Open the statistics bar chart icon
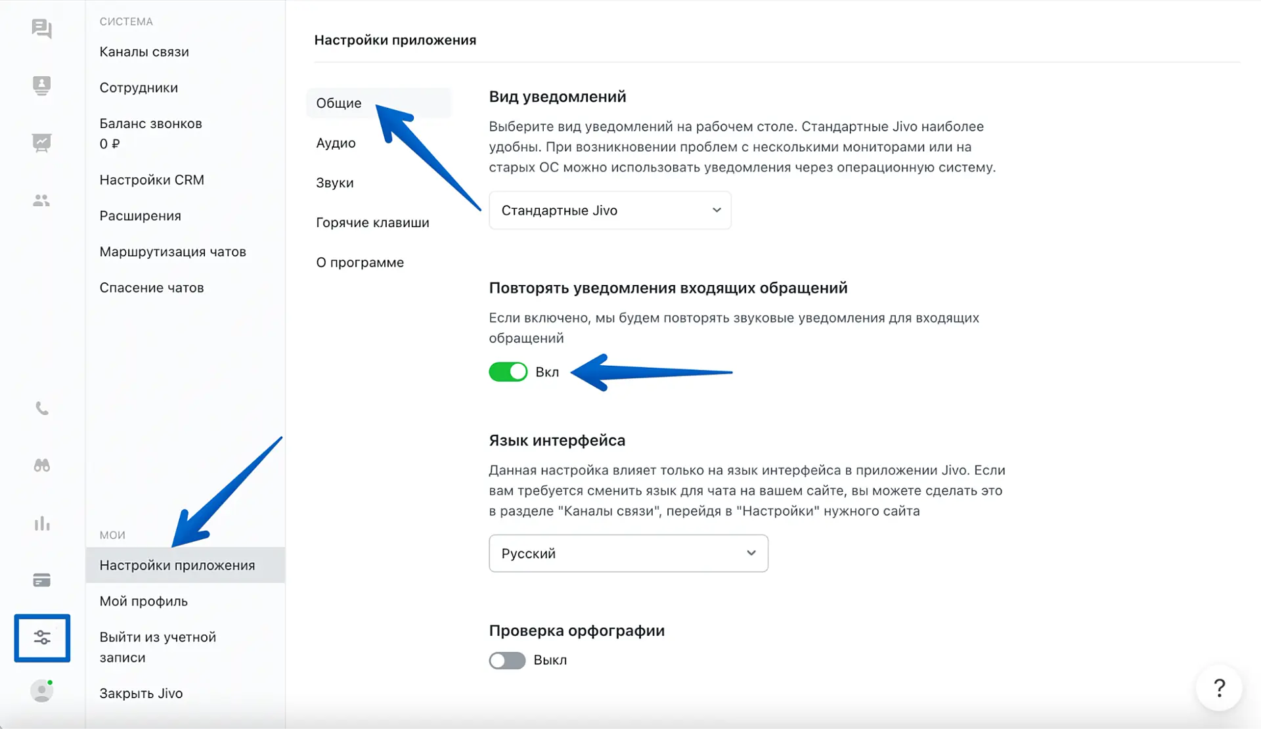1261x729 pixels. pos(41,523)
